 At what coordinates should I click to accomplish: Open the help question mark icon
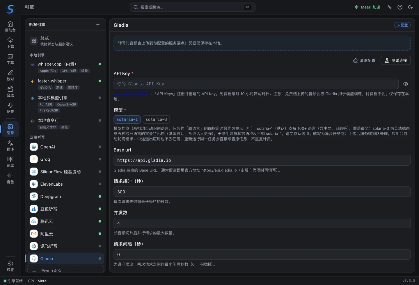[400, 7]
